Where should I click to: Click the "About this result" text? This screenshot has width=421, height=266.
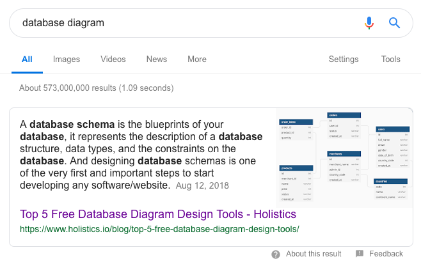[314, 254]
